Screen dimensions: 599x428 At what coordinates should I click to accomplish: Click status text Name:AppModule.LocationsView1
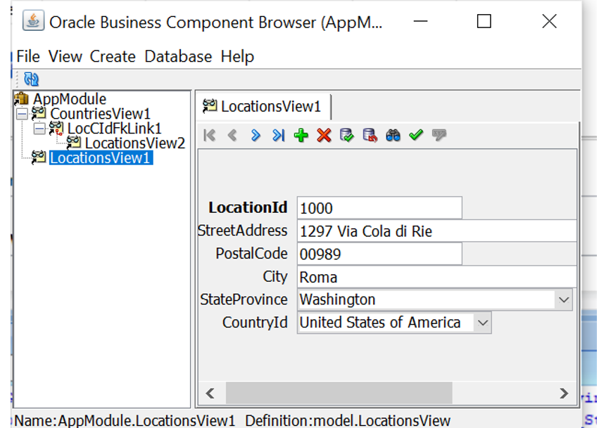(x=125, y=421)
